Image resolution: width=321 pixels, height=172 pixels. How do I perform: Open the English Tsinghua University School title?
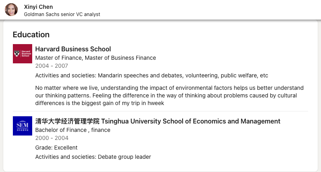click(x=191, y=121)
